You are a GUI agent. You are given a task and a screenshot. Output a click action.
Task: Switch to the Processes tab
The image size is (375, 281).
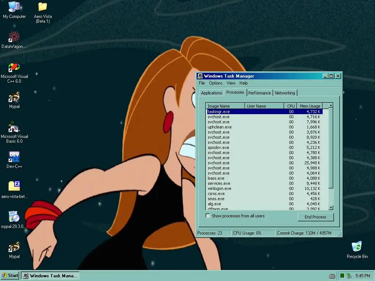tap(235, 92)
